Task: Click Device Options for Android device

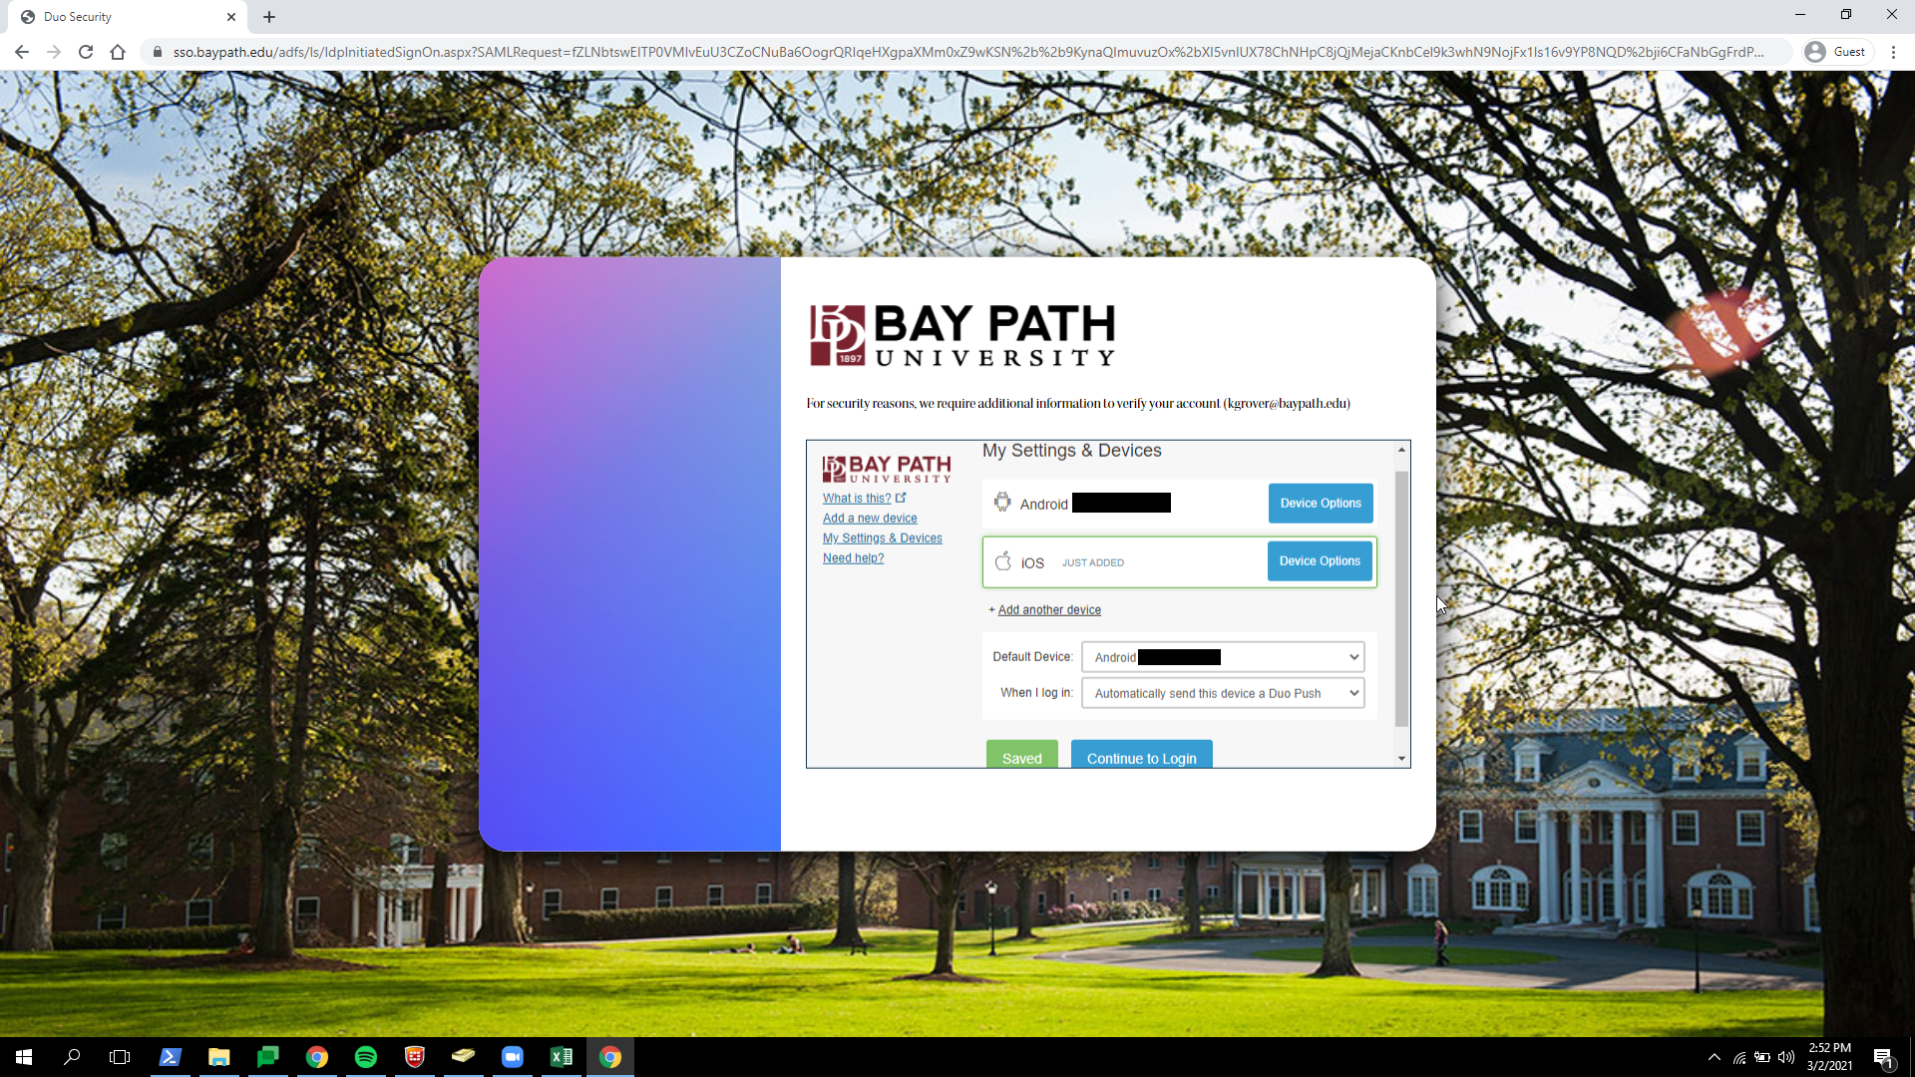Action: (x=1320, y=504)
